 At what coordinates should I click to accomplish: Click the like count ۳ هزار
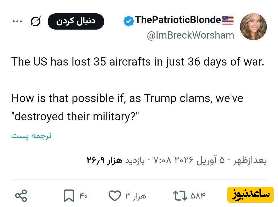[136, 196]
